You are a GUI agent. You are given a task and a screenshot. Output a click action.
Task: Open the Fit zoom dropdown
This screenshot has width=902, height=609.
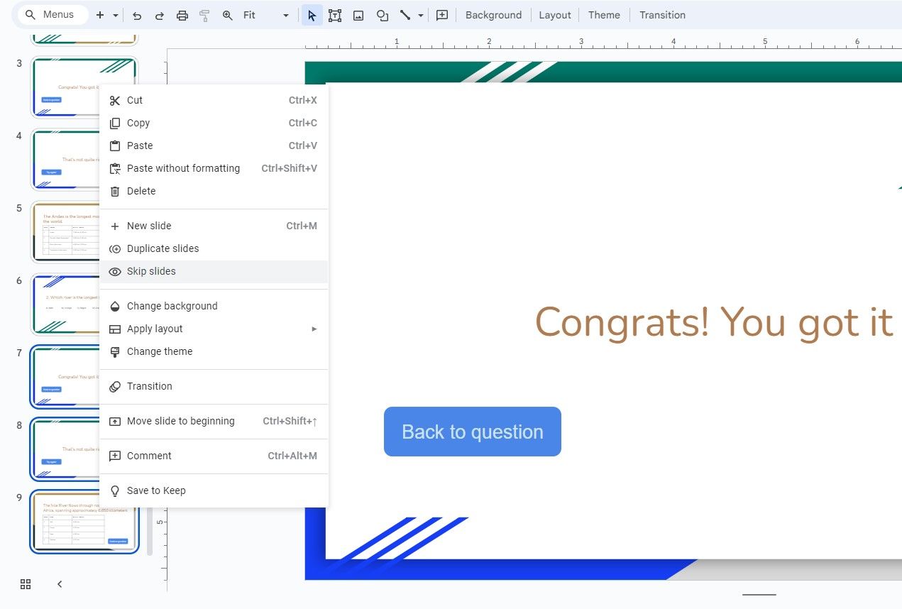click(x=266, y=15)
